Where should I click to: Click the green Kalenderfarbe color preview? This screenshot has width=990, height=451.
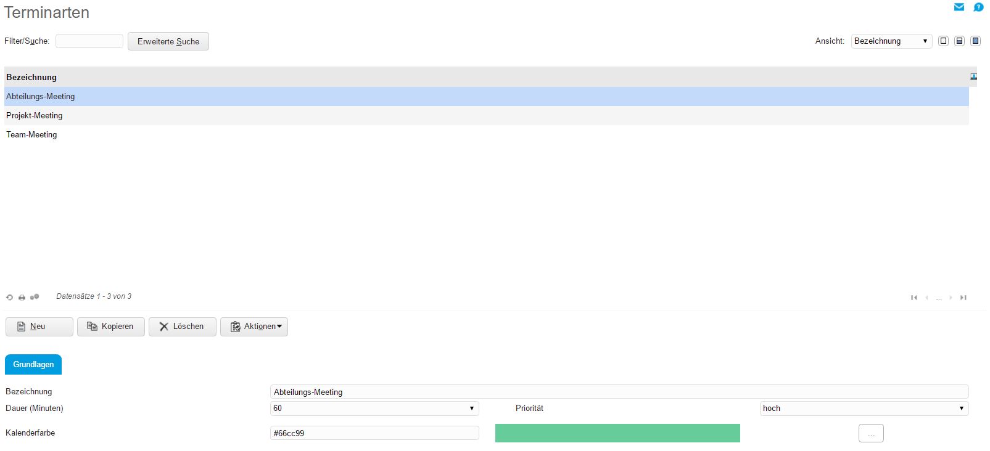click(617, 433)
